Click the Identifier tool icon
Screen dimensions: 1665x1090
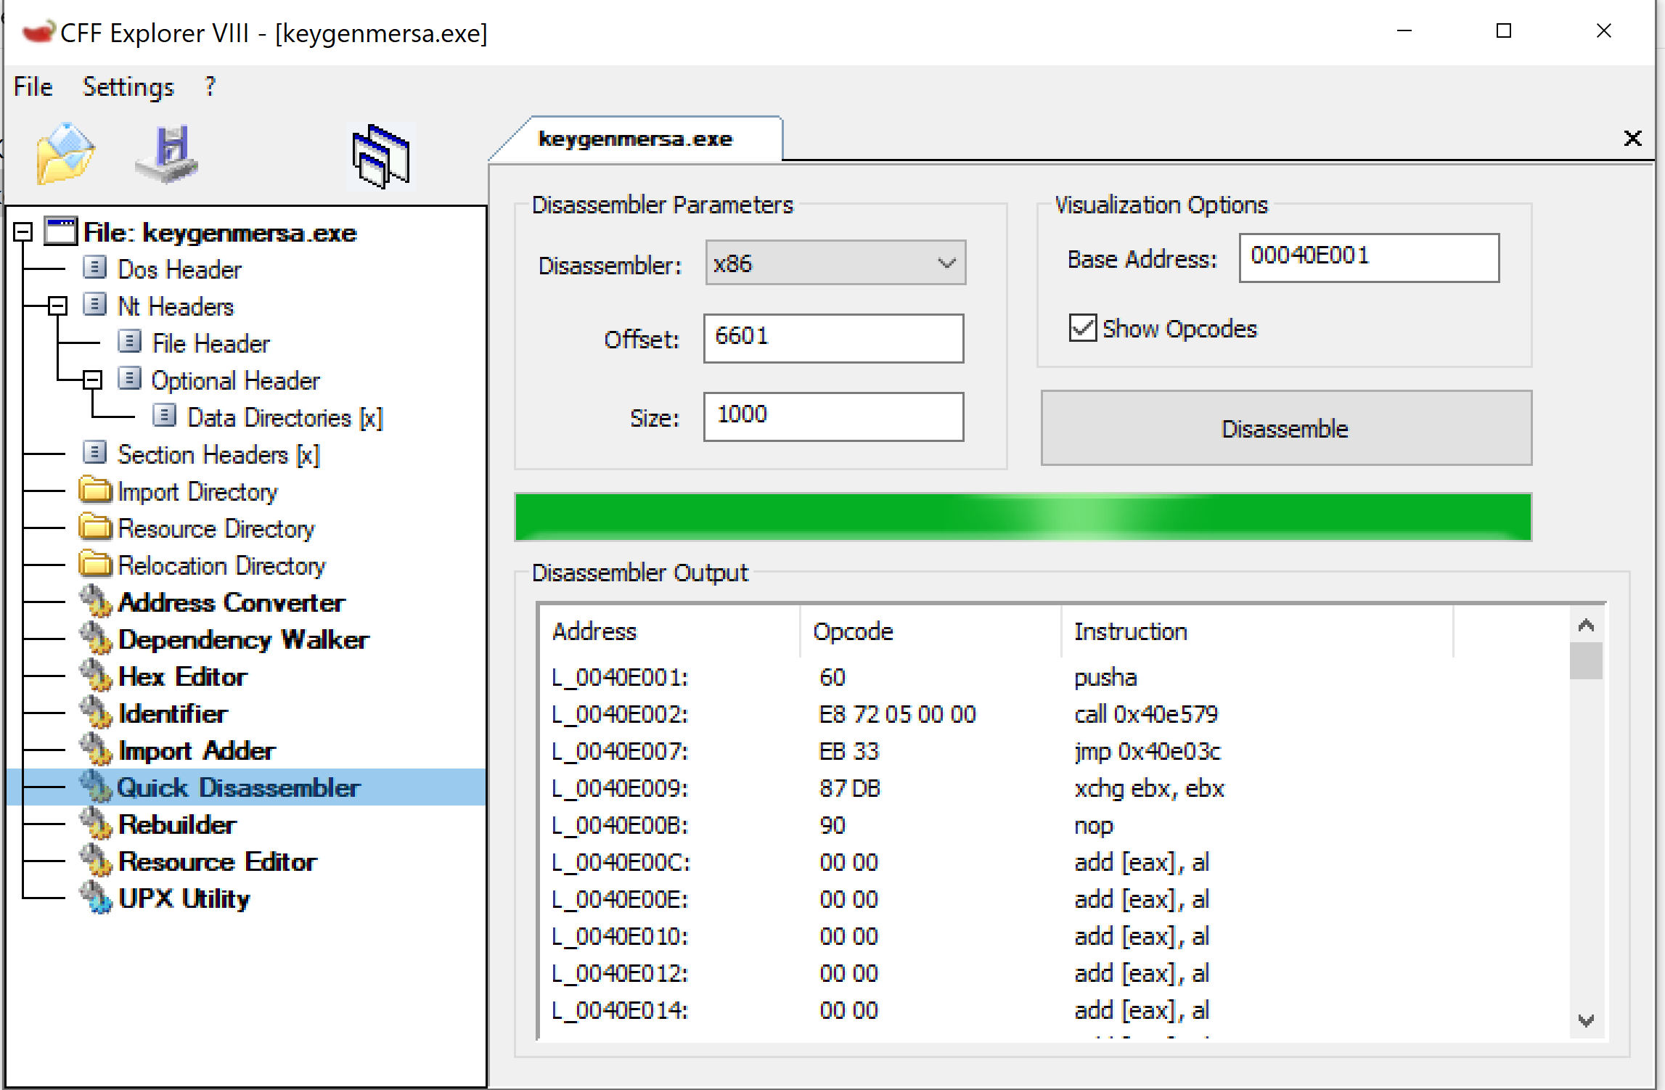pyautogui.click(x=96, y=712)
